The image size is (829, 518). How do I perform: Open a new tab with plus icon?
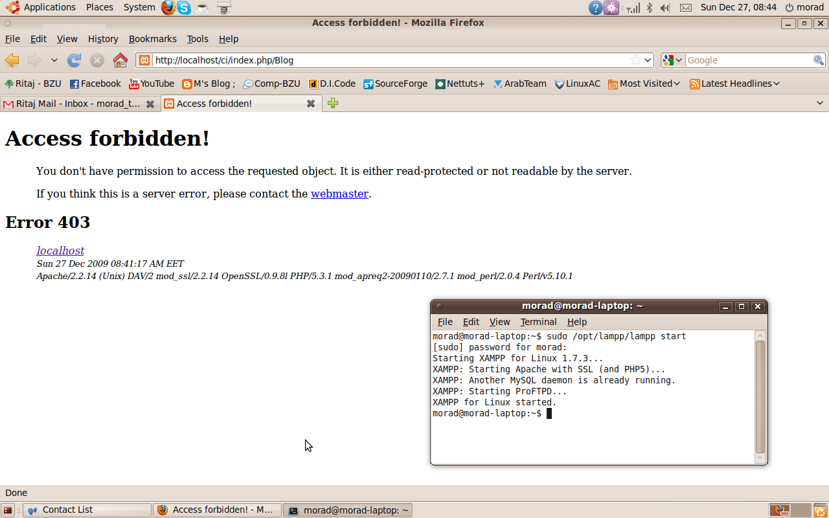pos(333,104)
